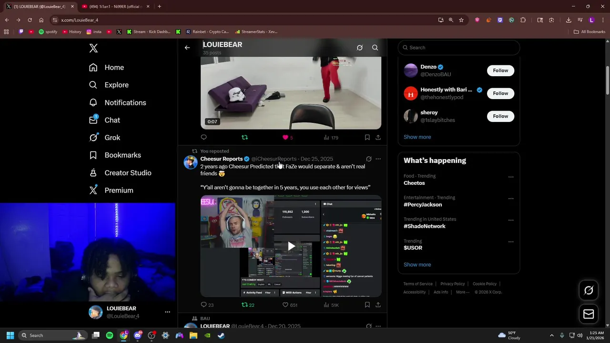This screenshot has width=610, height=343.
Task: Open more options for the #ShadeNetwork trend
Action: (x=511, y=220)
